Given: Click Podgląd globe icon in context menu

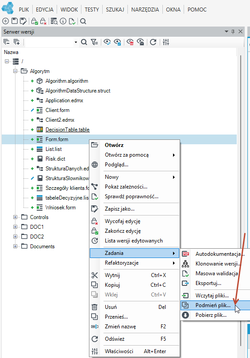Looking at the screenshot, I should pyautogui.click(x=95, y=165).
